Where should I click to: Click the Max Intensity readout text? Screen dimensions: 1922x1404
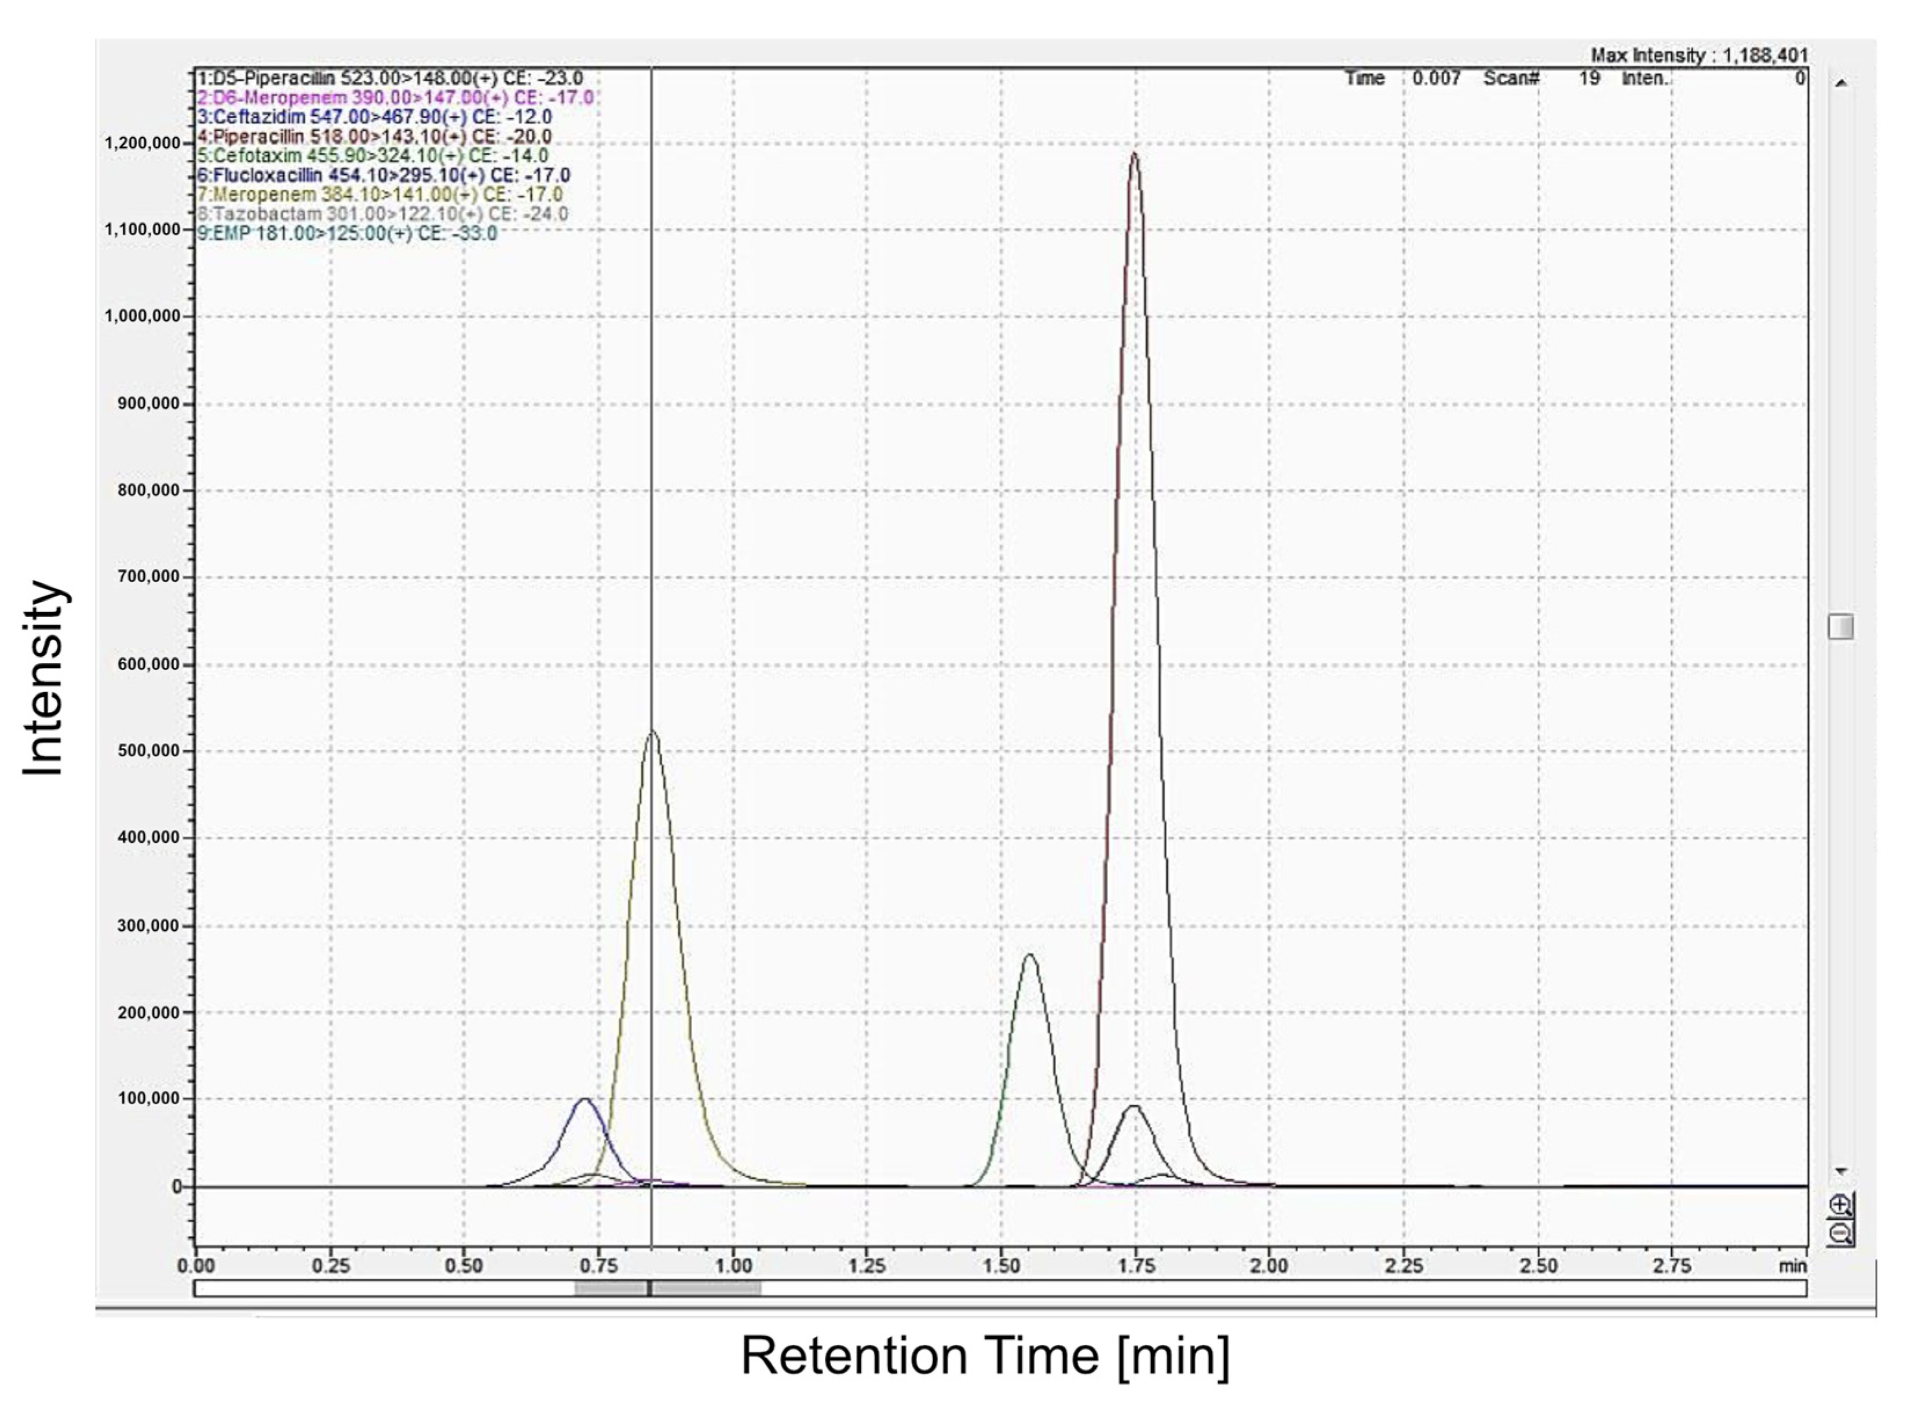click(1698, 56)
